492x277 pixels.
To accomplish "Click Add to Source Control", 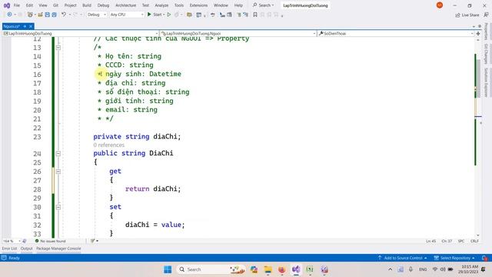I will (403, 258).
